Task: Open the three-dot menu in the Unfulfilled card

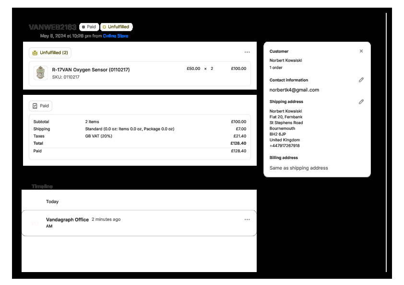Action: 247,52
